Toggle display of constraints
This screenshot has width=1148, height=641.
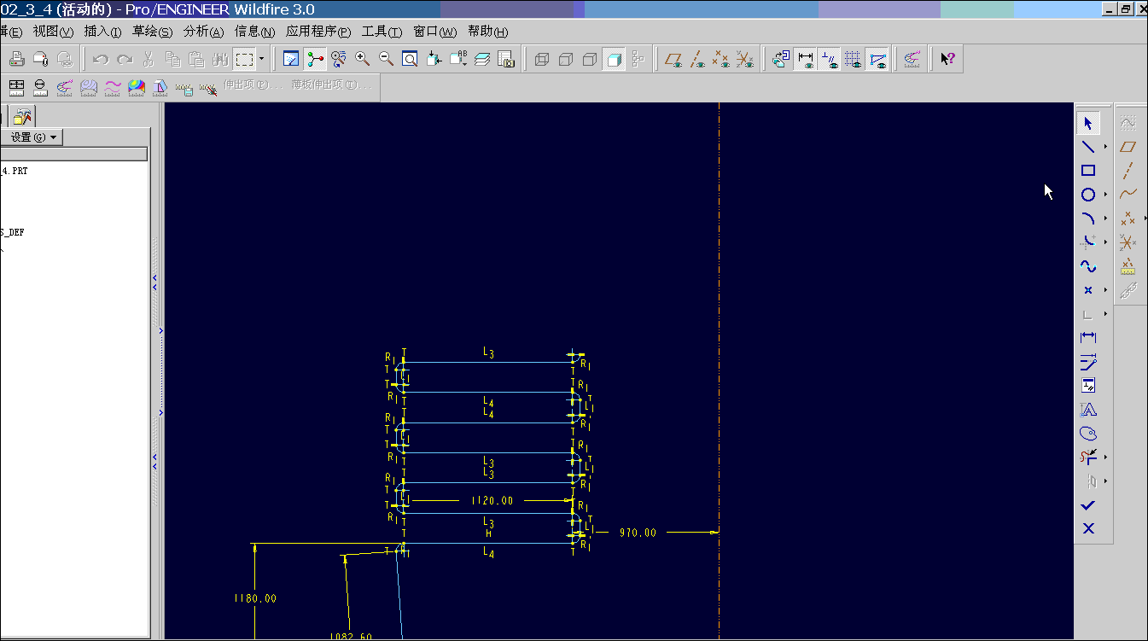829,59
